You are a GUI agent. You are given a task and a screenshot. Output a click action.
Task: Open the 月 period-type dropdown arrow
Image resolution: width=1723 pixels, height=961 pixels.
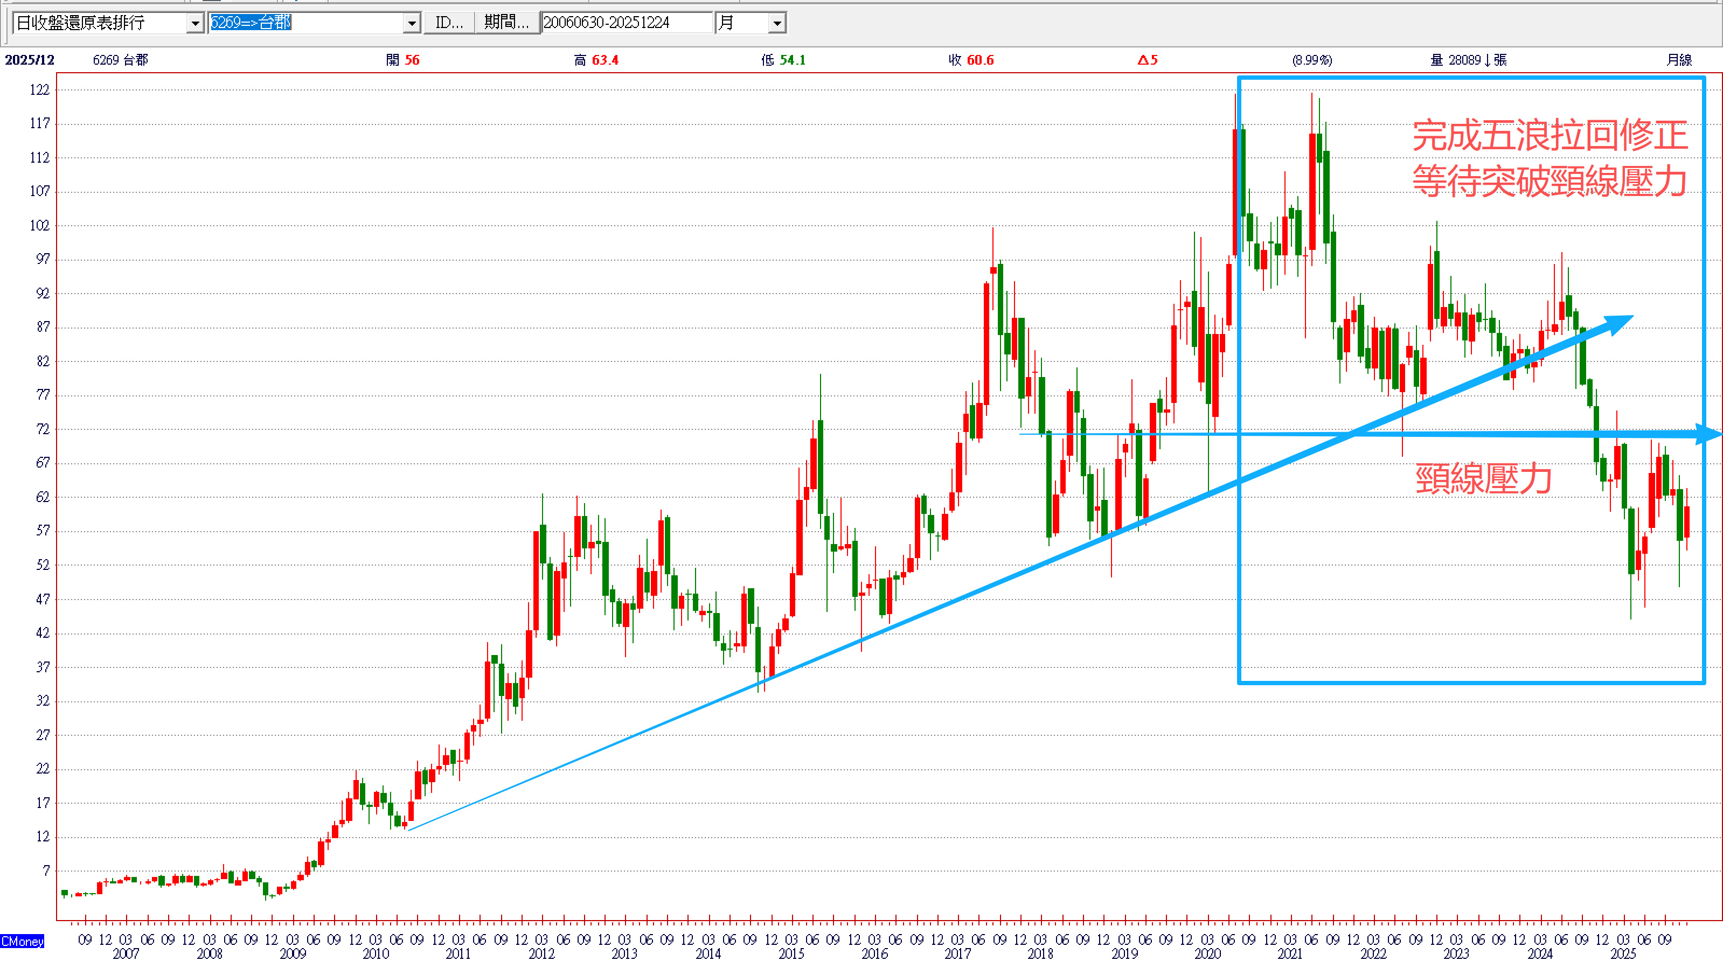776,23
